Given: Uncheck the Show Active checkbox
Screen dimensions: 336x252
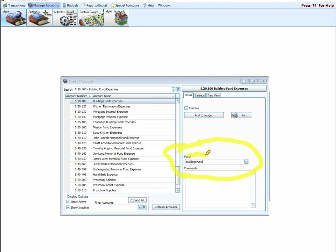Looking at the screenshot, I should point(68,202).
